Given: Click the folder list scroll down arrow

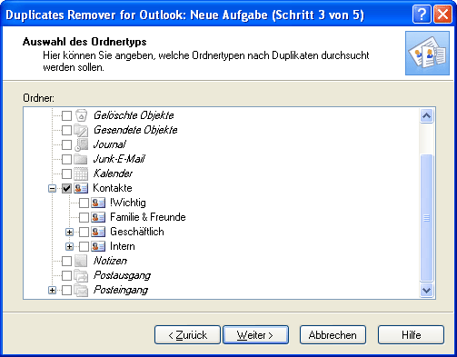Looking at the screenshot, I should [426, 291].
